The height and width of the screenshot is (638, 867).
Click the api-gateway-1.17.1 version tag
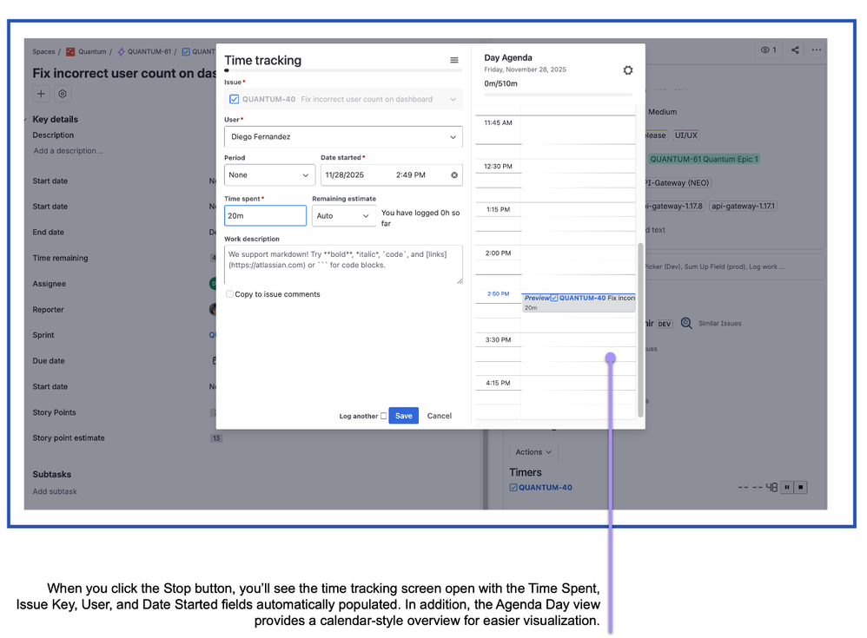click(743, 206)
